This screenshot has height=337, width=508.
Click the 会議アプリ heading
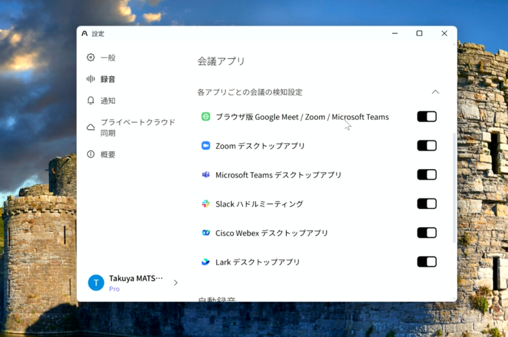(221, 61)
